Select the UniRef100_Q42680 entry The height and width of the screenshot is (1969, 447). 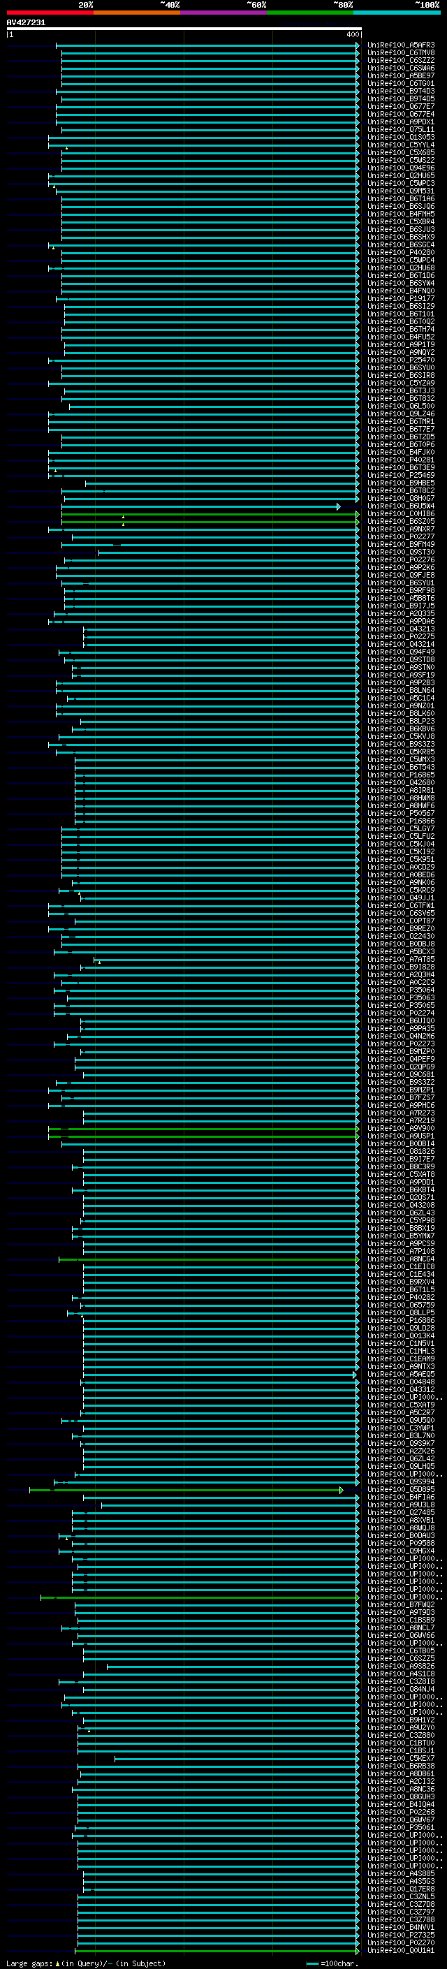pyautogui.click(x=400, y=782)
